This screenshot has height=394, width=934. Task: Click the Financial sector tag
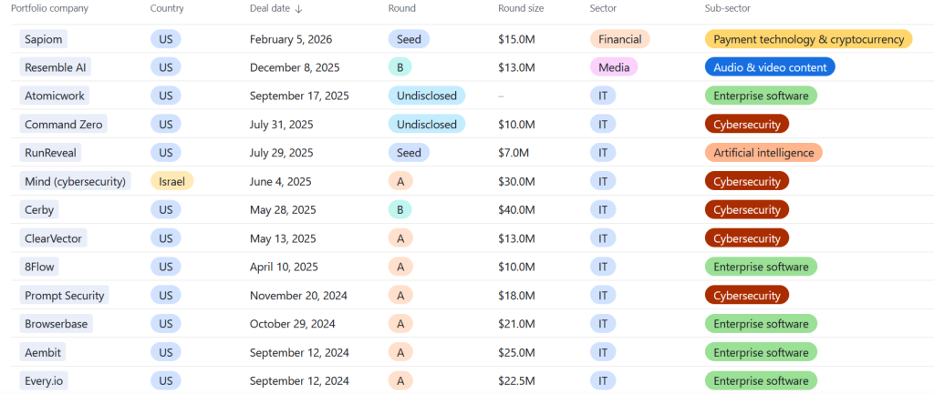tap(620, 39)
